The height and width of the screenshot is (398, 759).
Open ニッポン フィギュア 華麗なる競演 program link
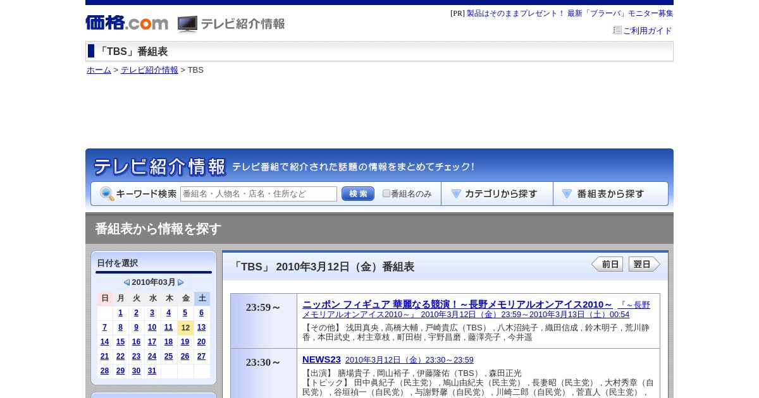(x=457, y=305)
